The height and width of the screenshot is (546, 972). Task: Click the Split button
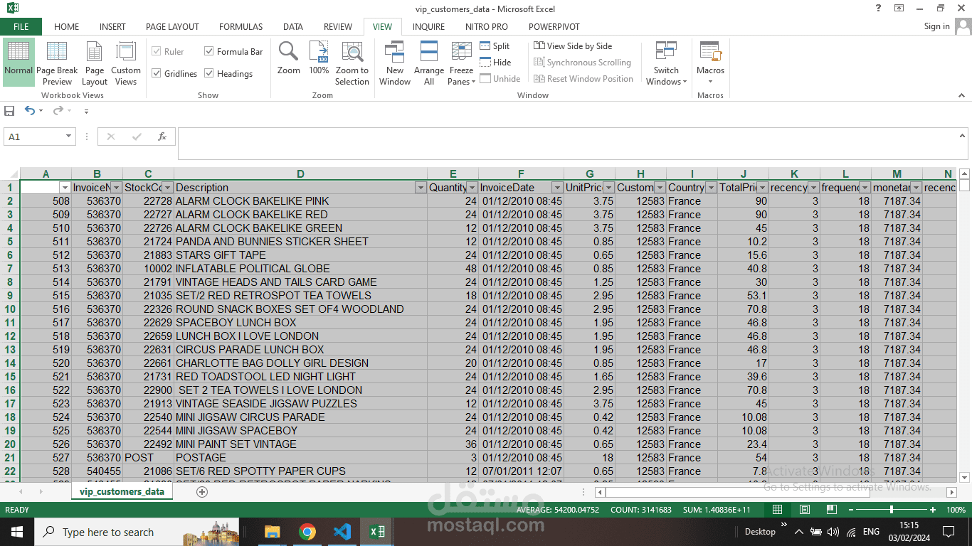click(x=495, y=46)
